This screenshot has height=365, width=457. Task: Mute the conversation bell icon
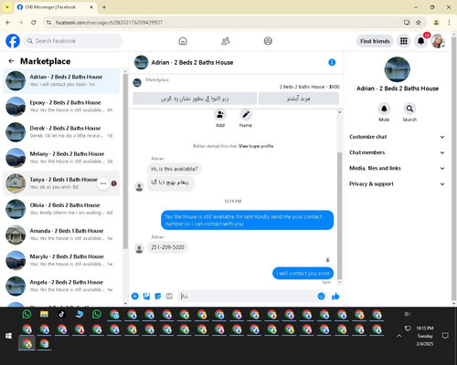coord(384,109)
